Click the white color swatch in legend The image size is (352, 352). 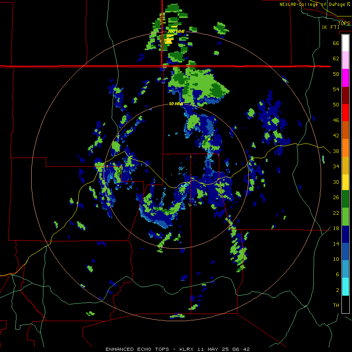[x=345, y=43]
